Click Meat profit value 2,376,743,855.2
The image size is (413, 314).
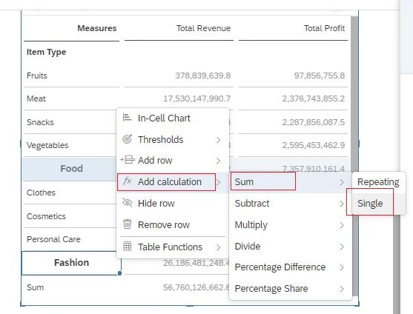314,98
